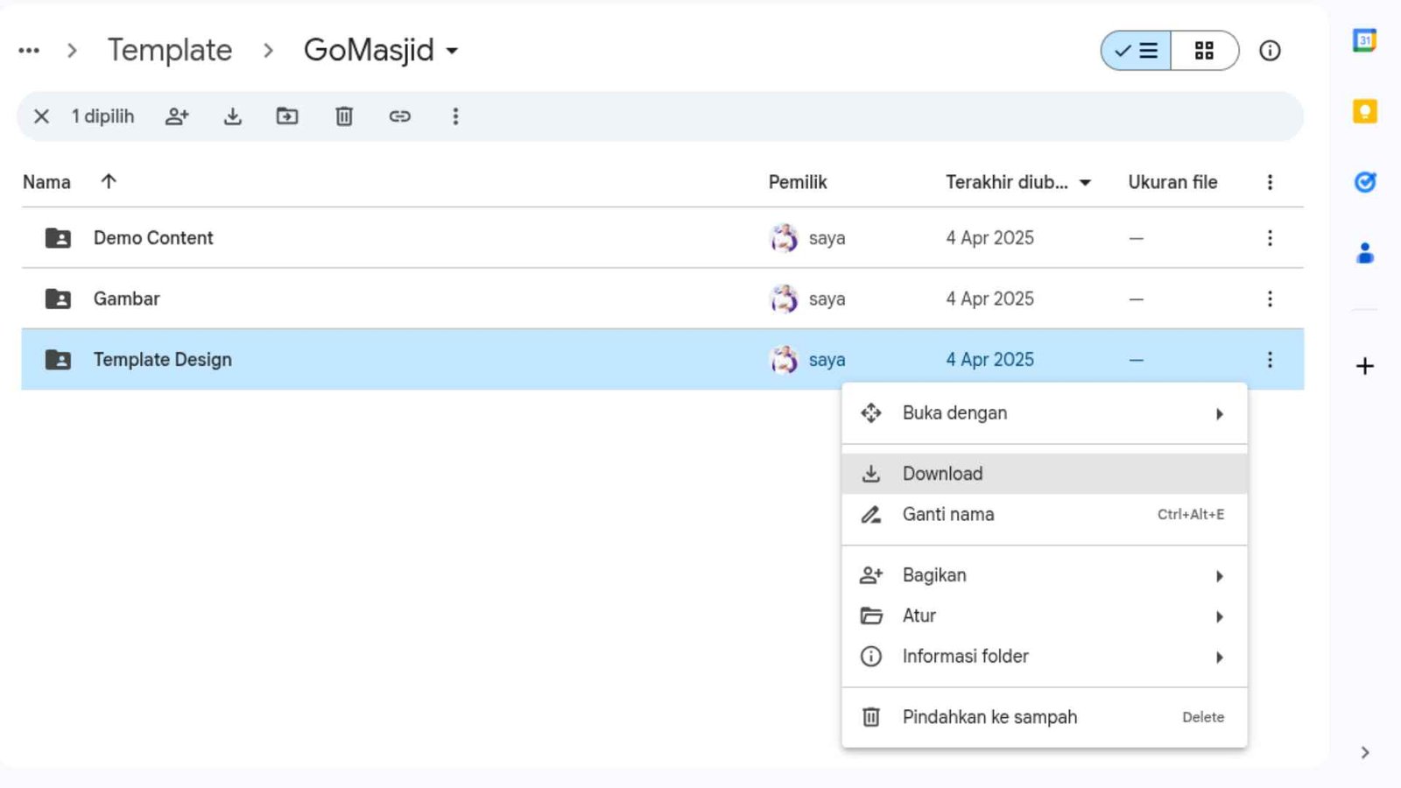This screenshot has height=788, width=1401.
Task: Select the Demo Content folder
Action: (x=662, y=238)
